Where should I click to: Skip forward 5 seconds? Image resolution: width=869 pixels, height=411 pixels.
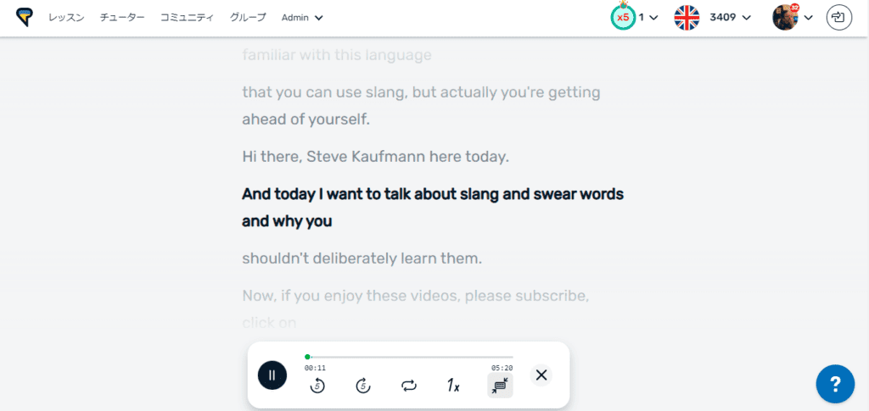363,386
